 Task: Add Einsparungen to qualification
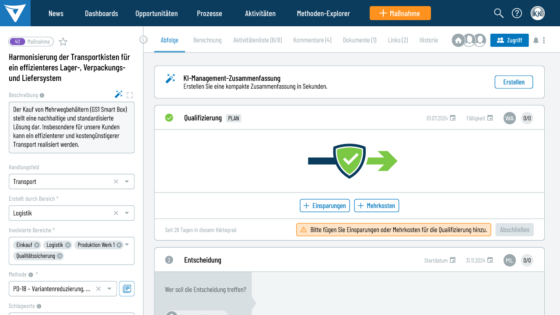pos(325,206)
